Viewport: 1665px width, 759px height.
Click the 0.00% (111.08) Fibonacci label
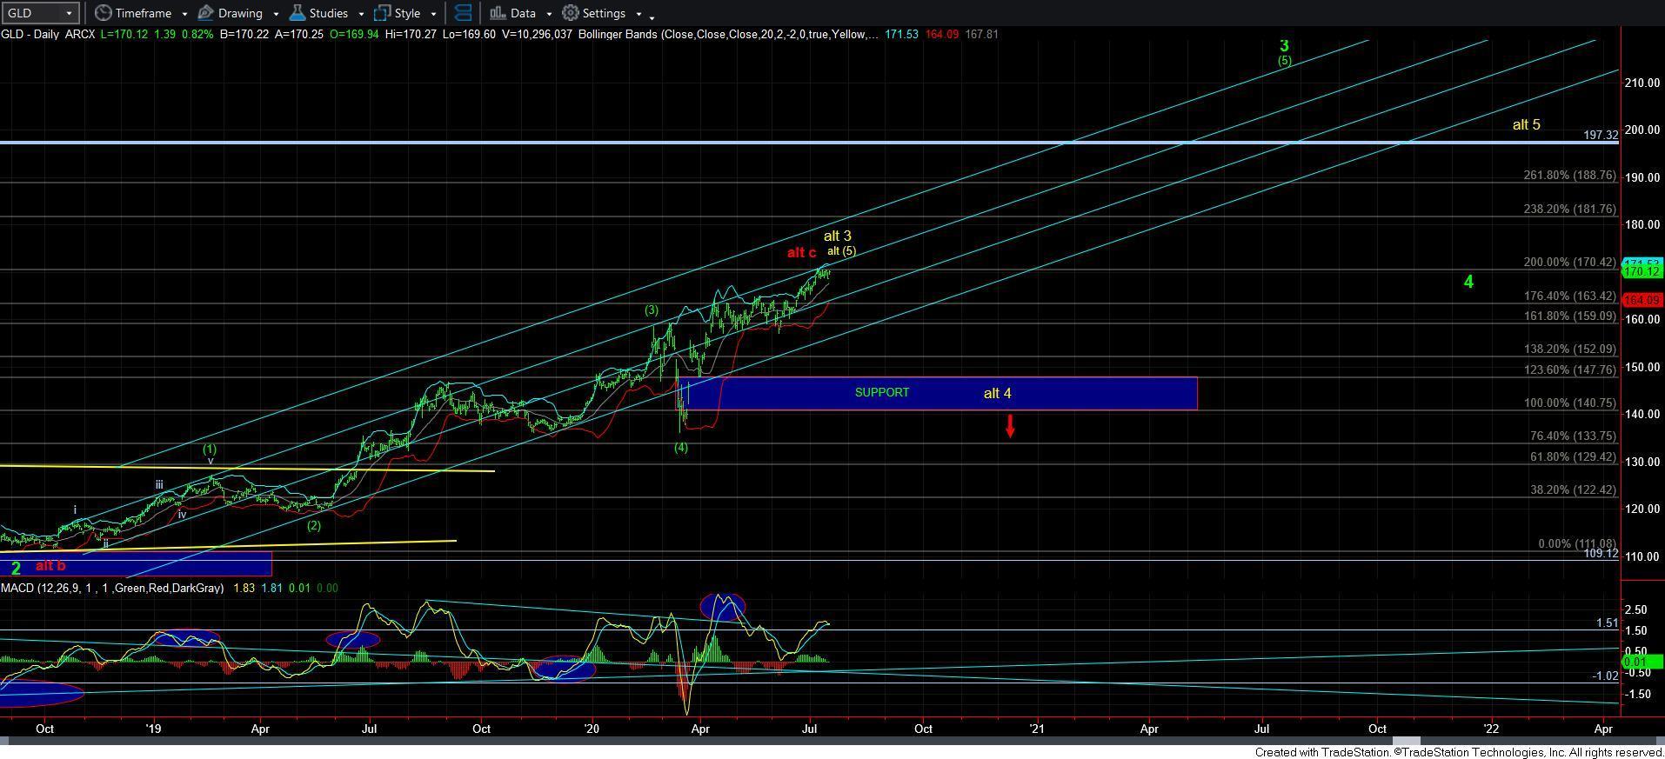click(x=1576, y=544)
